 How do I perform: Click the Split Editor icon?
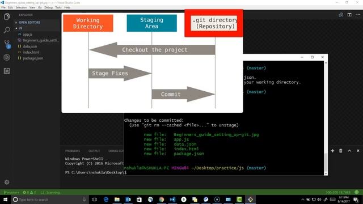349,15
